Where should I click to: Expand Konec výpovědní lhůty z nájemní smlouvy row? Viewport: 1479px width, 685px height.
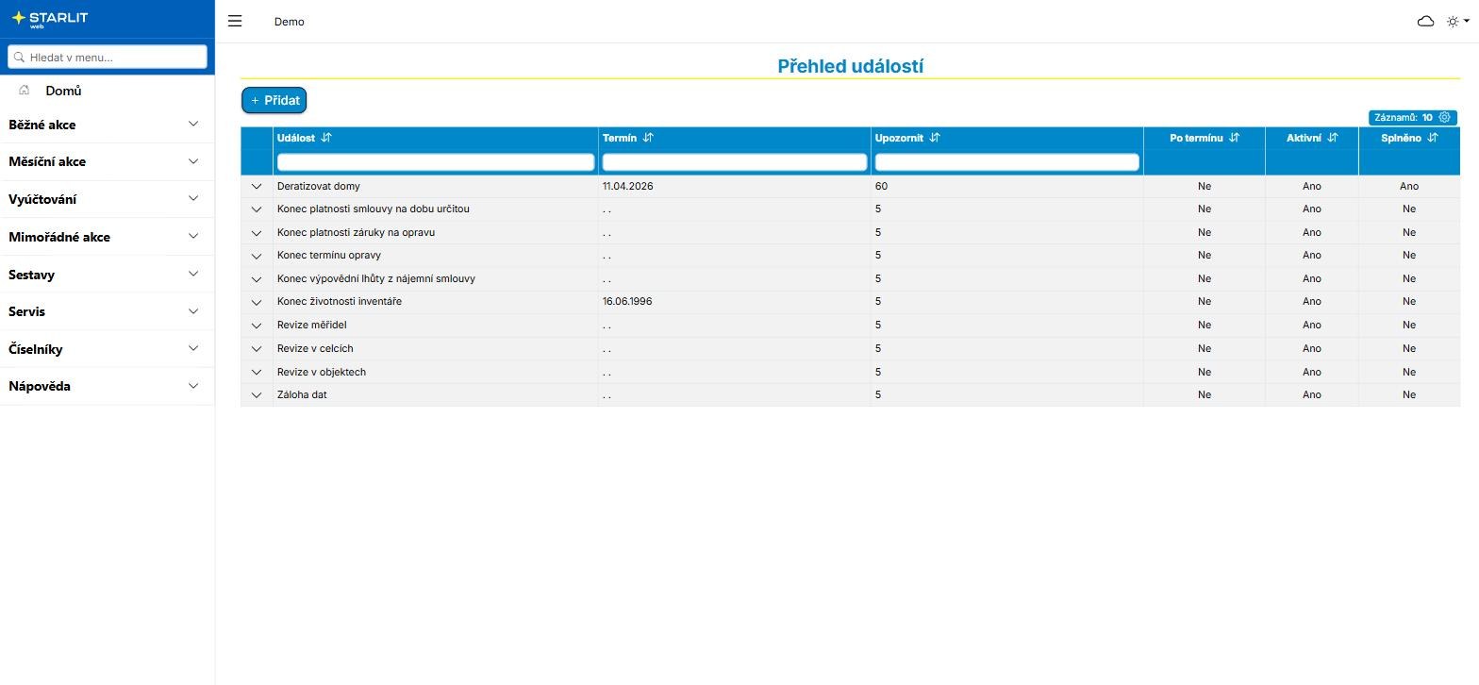coord(257,279)
